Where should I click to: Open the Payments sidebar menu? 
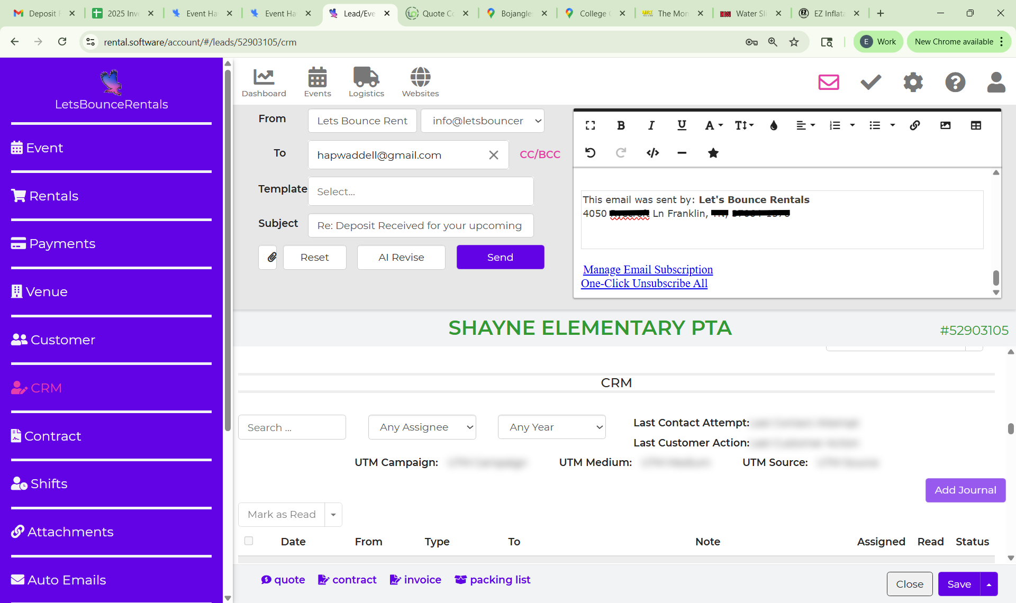click(62, 244)
